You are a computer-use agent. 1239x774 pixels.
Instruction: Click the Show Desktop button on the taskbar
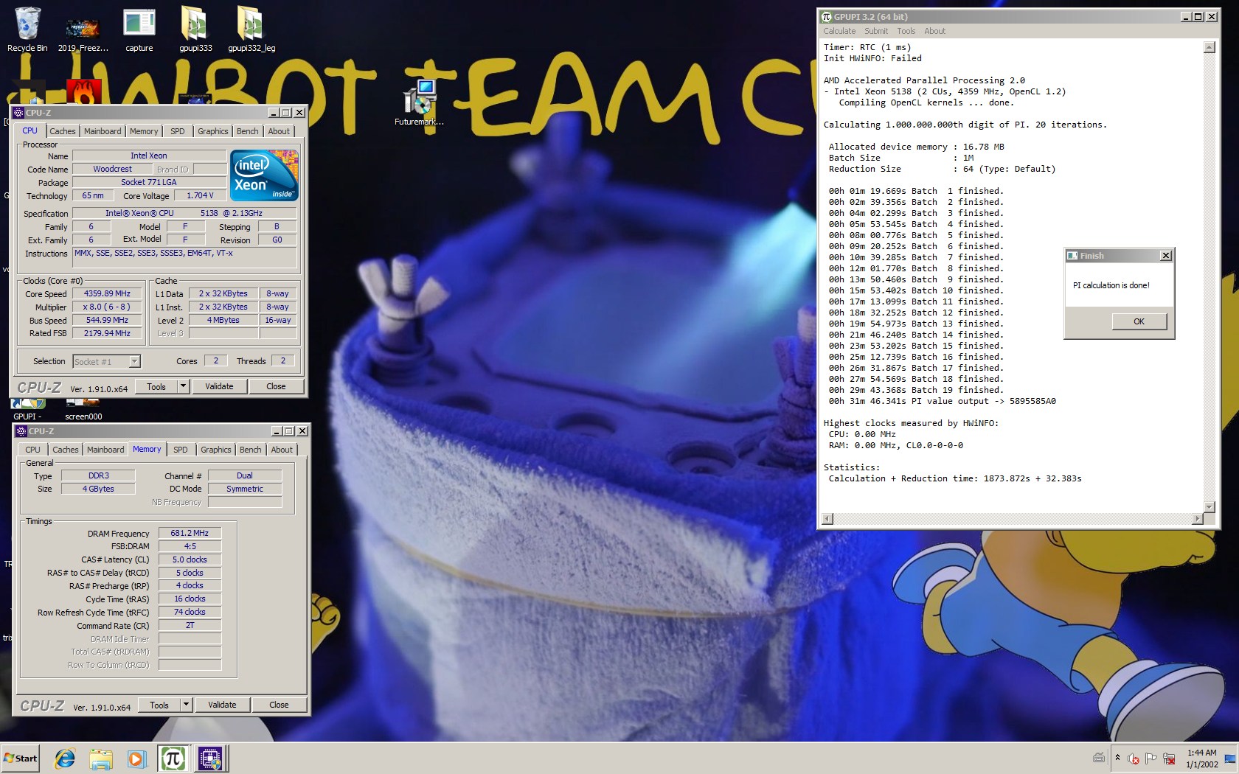pyautogui.click(x=1230, y=759)
